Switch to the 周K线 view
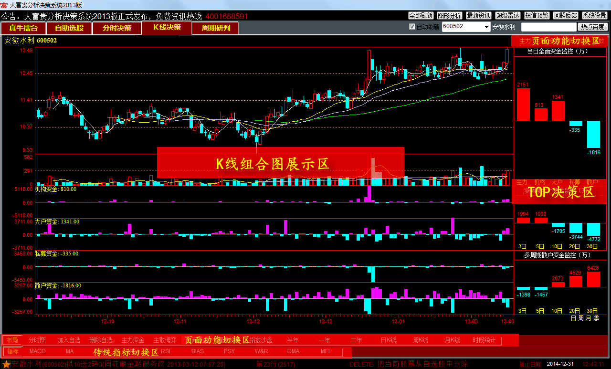 pos(421,340)
